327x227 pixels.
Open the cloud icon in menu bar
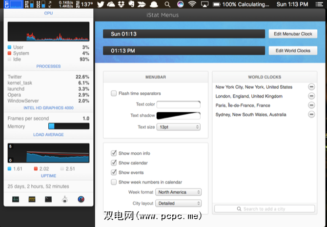(111, 4)
